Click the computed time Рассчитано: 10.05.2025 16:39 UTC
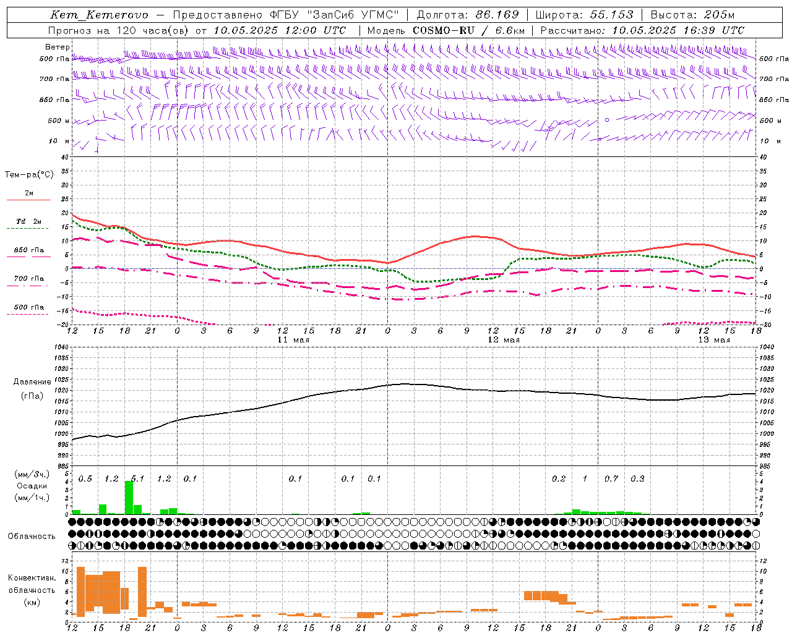The height and width of the screenshot is (633, 792). click(x=642, y=30)
